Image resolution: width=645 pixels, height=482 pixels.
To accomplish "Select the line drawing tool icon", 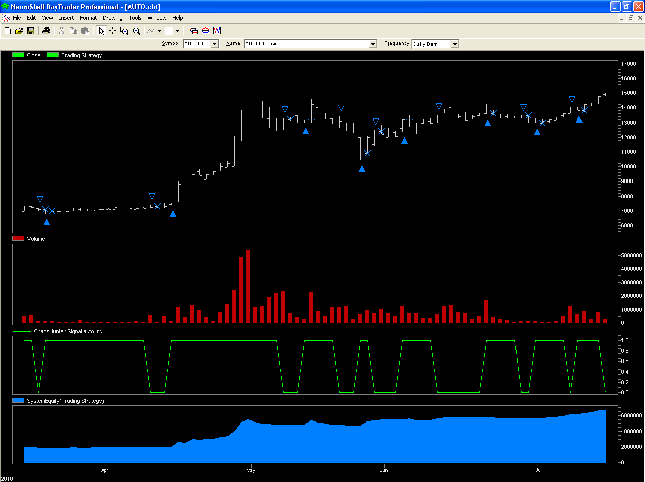I will pos(151,31).
